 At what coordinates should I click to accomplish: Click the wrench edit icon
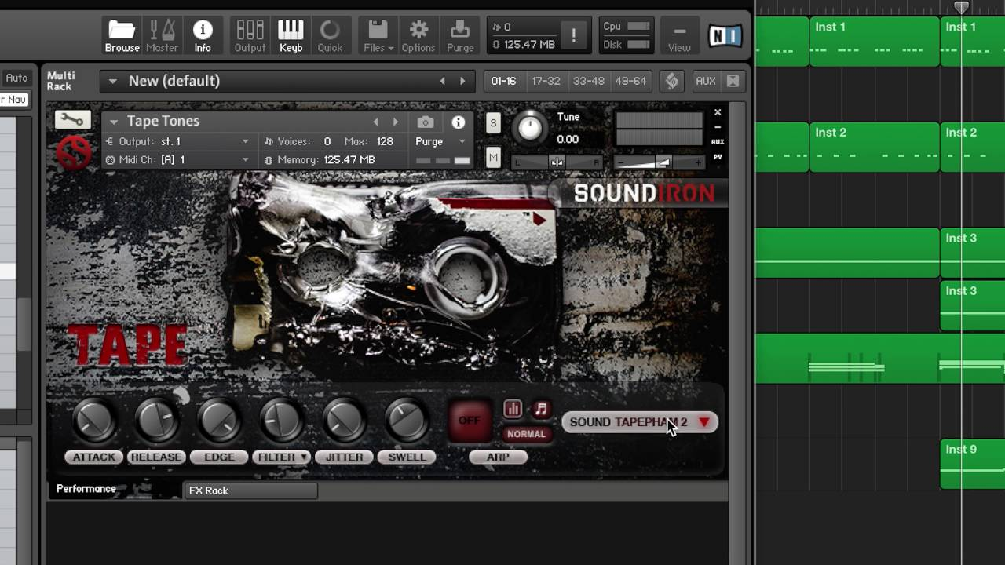(x=73, y=120)
